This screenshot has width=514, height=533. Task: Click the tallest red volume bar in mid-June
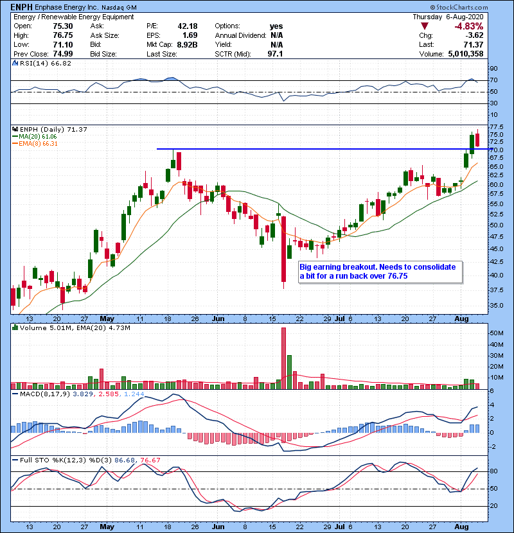[284, 358]
